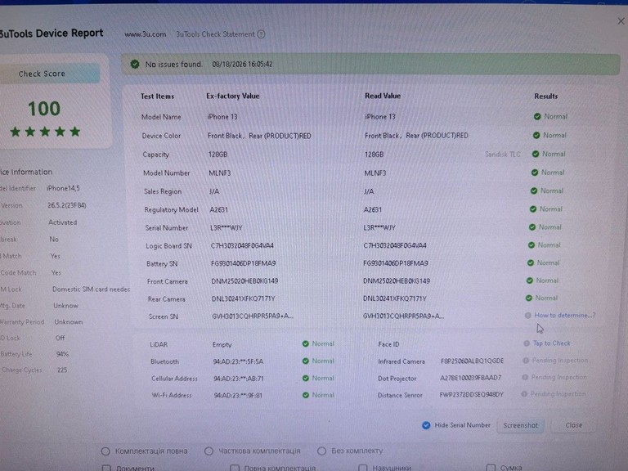
Task: Click the Regulatory Model read value A2631
Action: [373, 209]
